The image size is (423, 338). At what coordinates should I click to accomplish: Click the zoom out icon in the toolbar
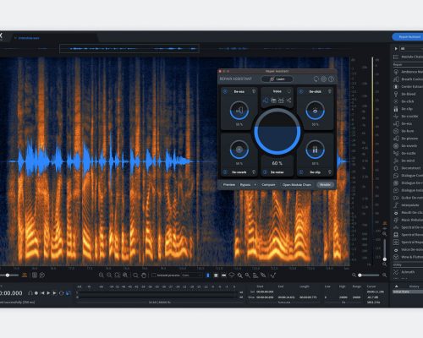pos(109,275)
